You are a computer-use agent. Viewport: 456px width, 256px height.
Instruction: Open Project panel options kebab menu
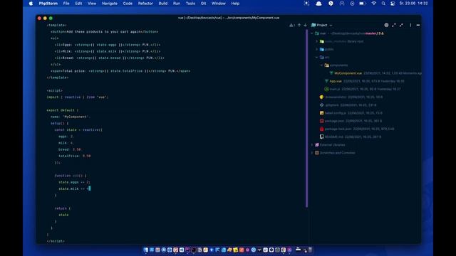pyautogui.click(x=410, y=26)
